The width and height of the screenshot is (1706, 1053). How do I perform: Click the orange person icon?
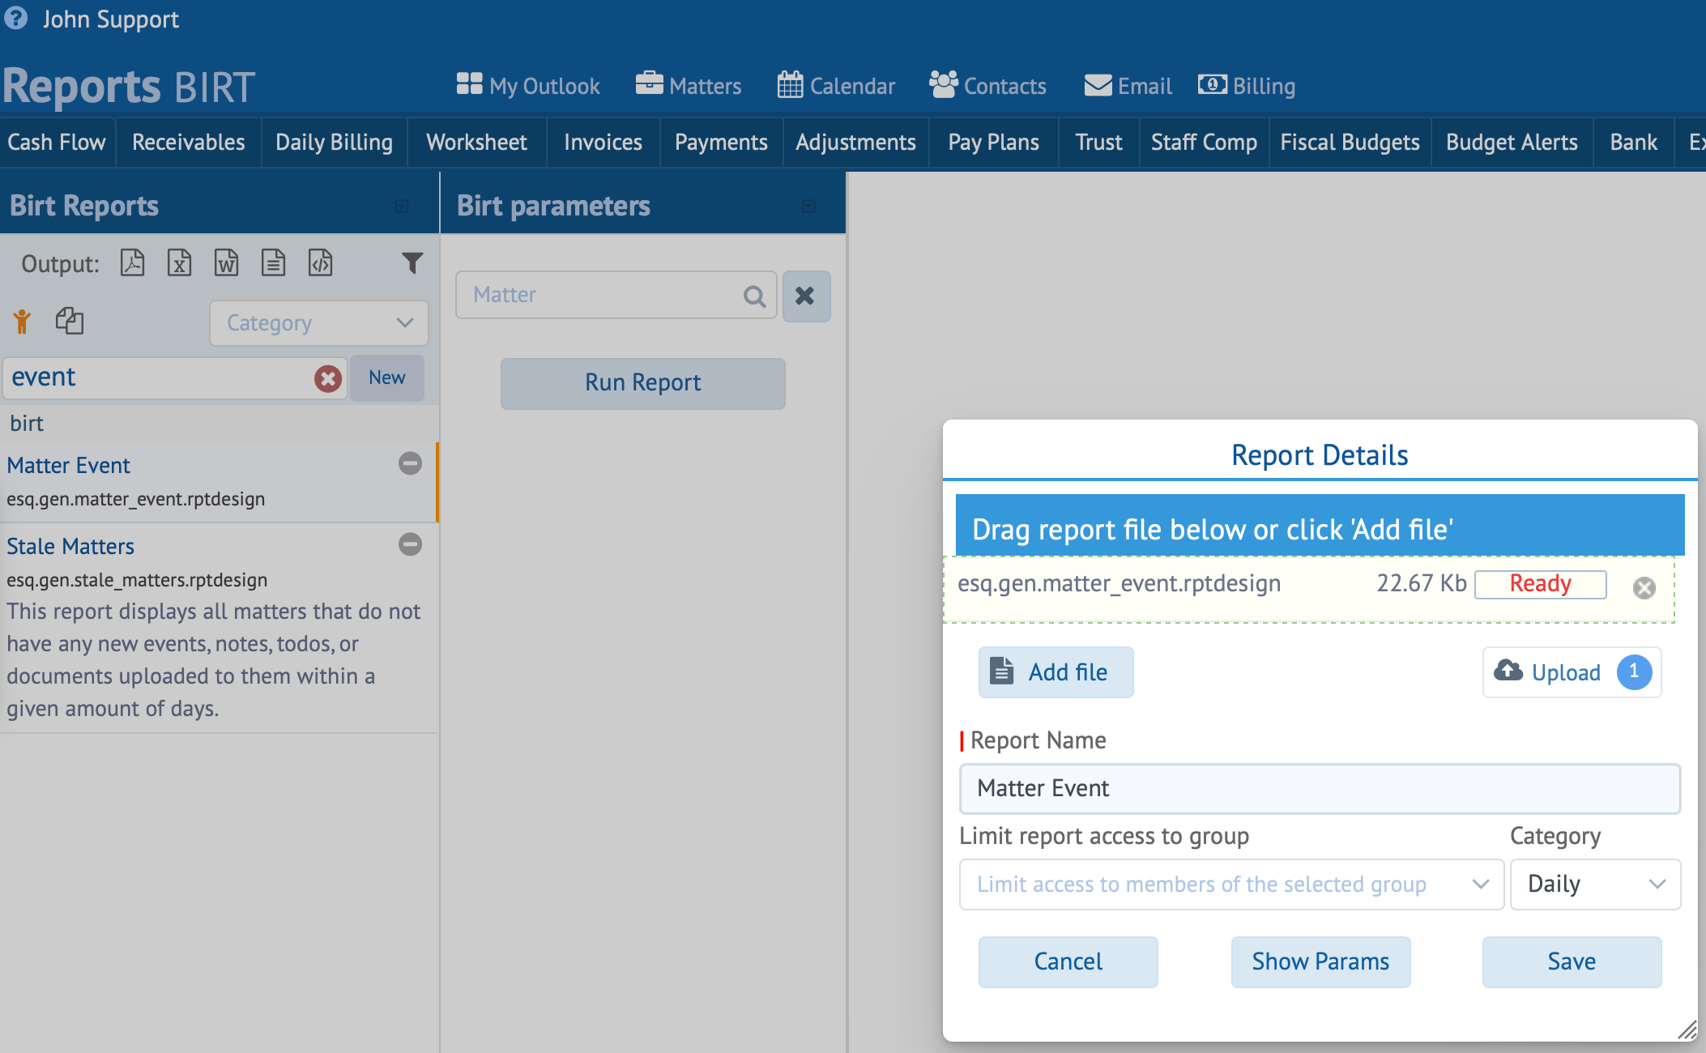(x=22, y=322)
